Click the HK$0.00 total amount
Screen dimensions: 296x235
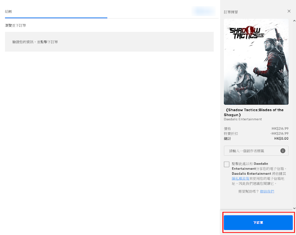(281, 139)
